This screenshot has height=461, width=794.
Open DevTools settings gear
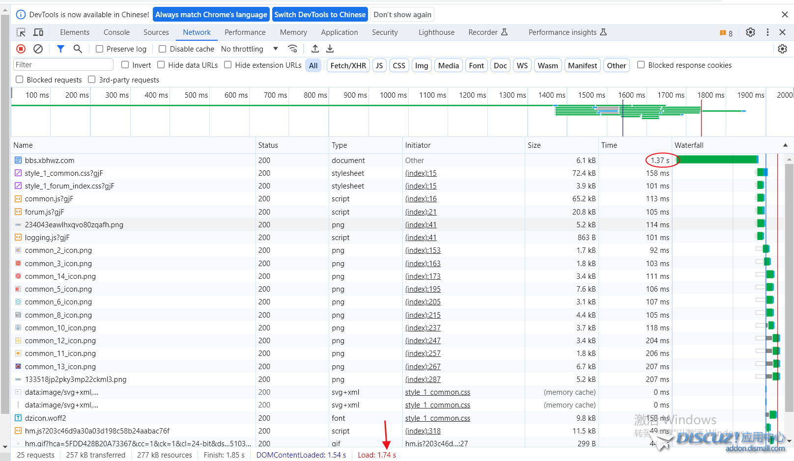click(750, 32)
